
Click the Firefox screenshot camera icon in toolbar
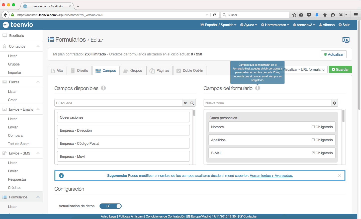pyautogui.click(x=341, y=15)
